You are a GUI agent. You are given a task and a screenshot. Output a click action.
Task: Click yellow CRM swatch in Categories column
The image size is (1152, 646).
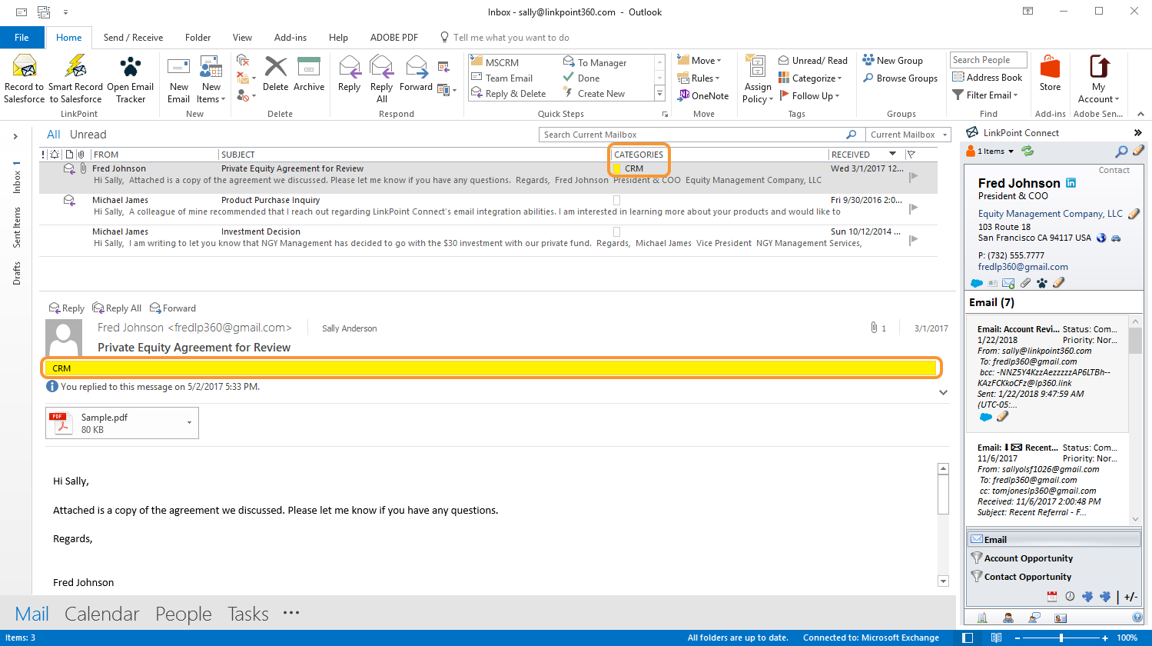click(x=616, y=168)
